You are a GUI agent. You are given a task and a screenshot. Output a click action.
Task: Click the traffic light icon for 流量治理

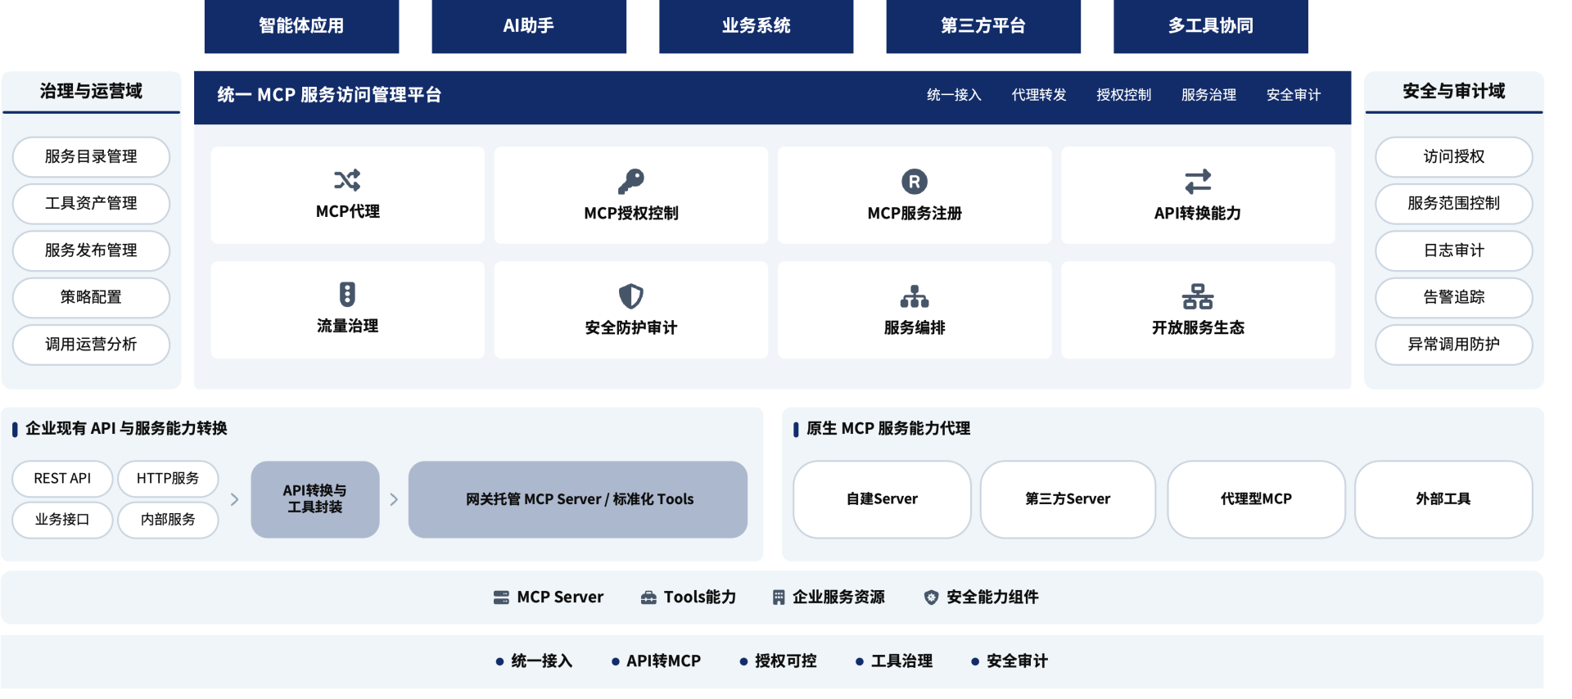pyautogui.click(x=347, y=294)
